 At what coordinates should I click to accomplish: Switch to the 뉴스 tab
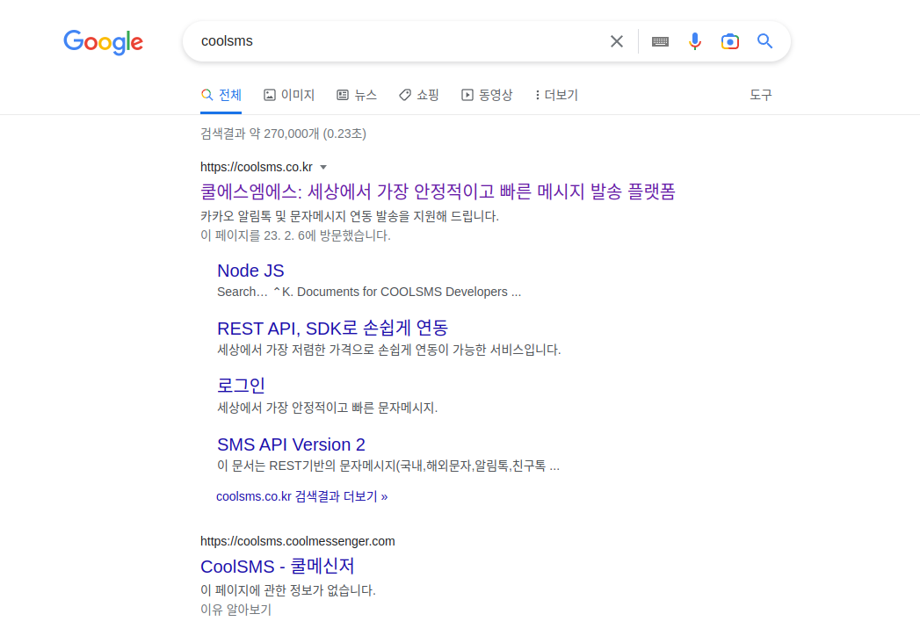click(x=357, y=95)
